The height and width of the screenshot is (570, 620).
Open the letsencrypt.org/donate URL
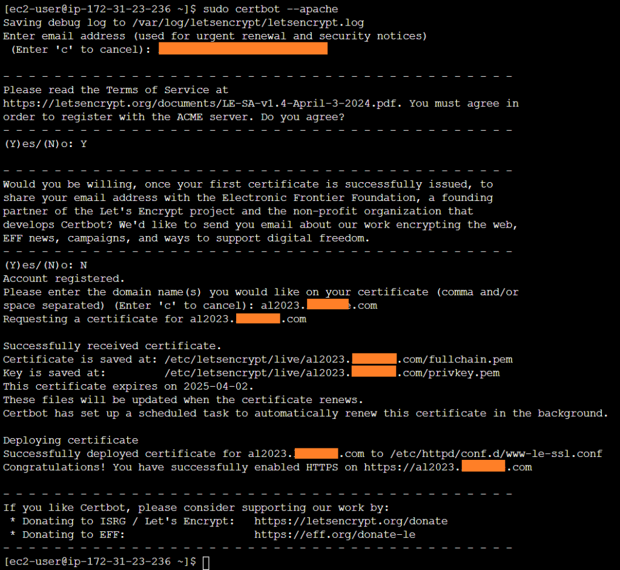[x=351, y=521]
